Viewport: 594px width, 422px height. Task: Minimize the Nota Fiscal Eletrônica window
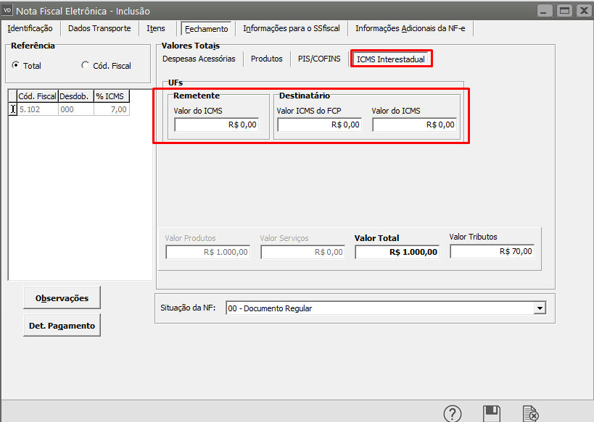(x=546, y=10)
